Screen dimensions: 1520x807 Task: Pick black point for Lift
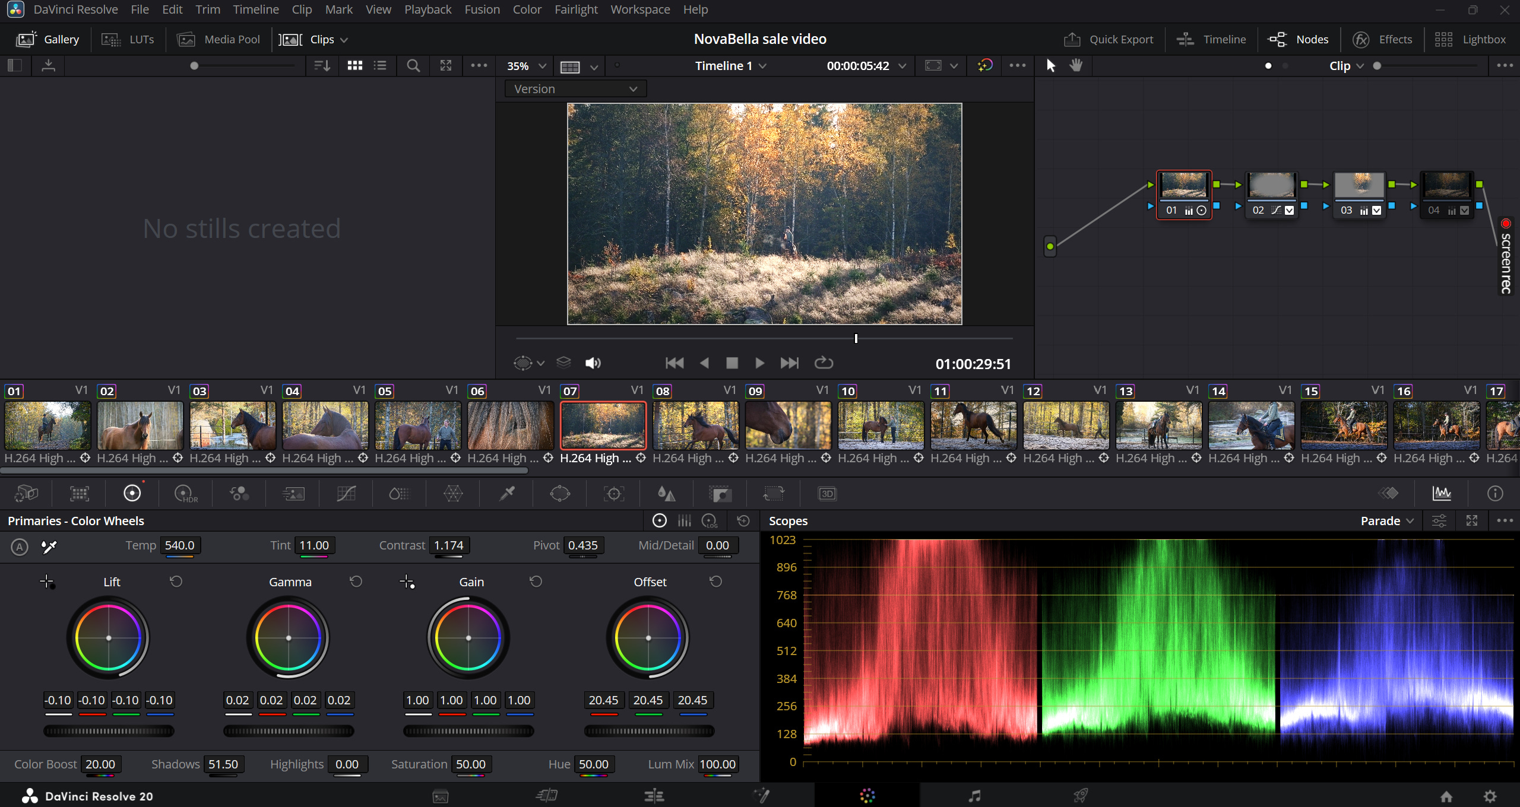[x=47, y=582]
